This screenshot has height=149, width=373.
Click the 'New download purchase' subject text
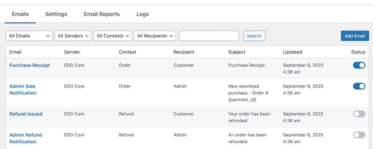click(248, 93)
